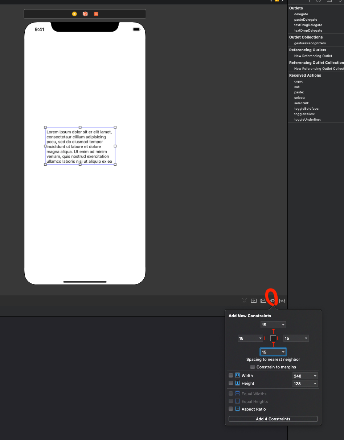Screen dimensions: 344x440
Task: Click the Aspect Ratio constraint icon
Action: pos(238,409)
